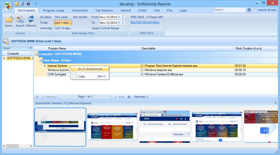Filter by This month
Image resolution: width=280 pixels, height=155 pixels.
click(x=80, y=17)
